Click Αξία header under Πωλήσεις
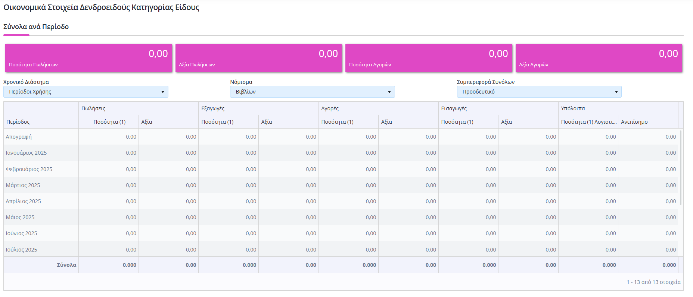Screen dimensions: 693x297 pos(169,122)
